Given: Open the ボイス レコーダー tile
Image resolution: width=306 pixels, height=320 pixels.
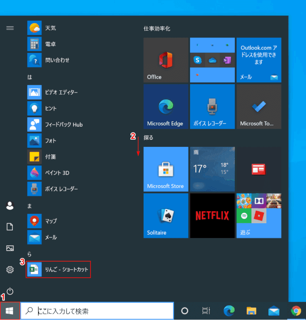Looking at the screenshot, I should pyautogui.click(x=212, y=106).
